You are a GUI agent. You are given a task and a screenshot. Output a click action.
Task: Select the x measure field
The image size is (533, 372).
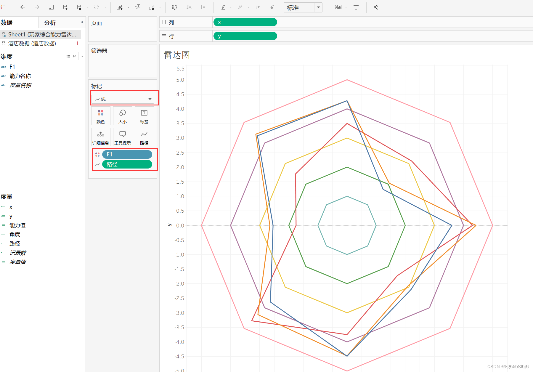(x=11, y=207)
